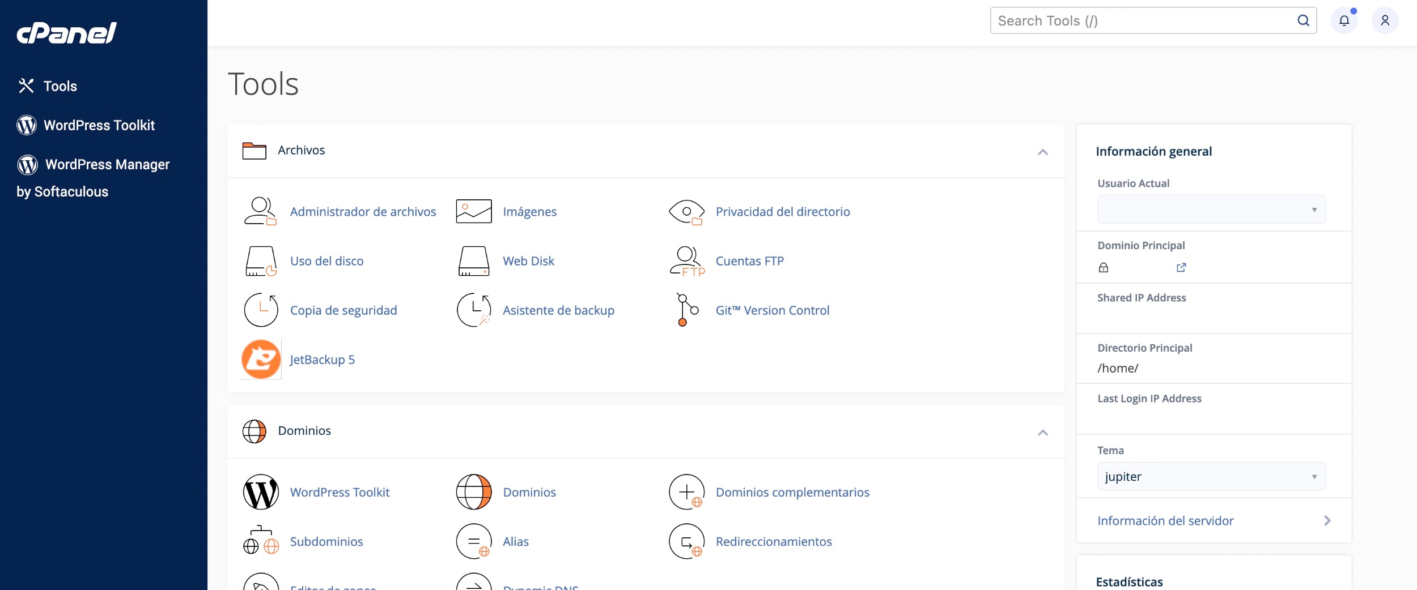Select Tools in the sidebar
This screenshot has height=590, width=1417.
(60, 86)
